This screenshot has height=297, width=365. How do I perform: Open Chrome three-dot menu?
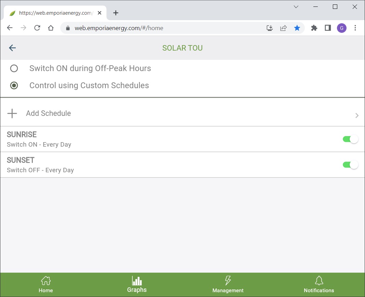[x=355, y=28]
